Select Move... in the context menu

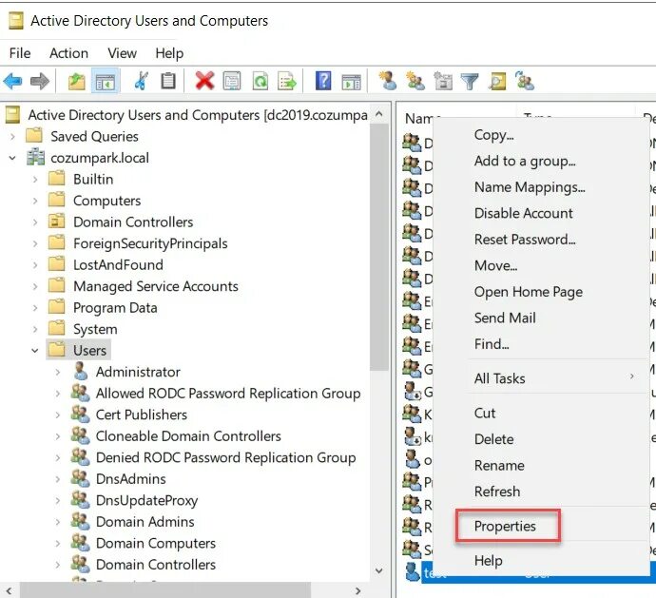[x=495, y=266]
